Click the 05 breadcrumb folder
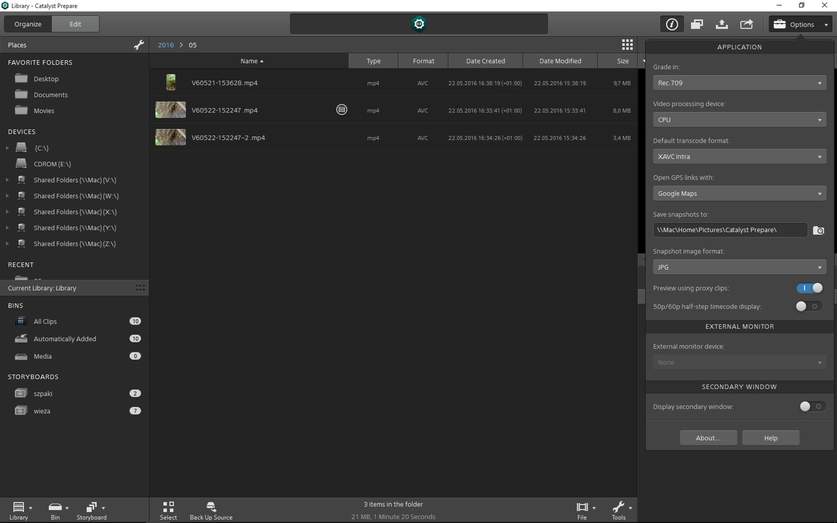The width and height of the screenshot is (837, 523). click(x=193, y=45)
